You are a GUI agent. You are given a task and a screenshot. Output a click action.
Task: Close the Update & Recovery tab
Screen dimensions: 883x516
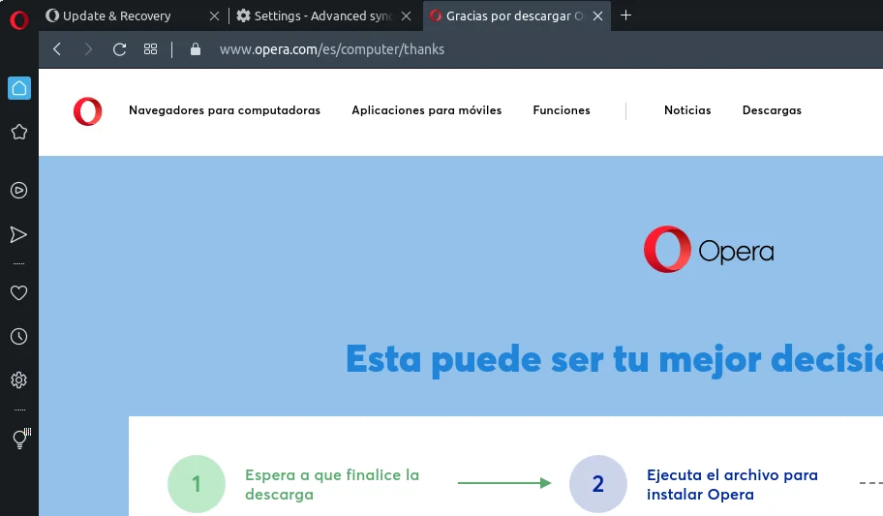[x=214, y=16]
